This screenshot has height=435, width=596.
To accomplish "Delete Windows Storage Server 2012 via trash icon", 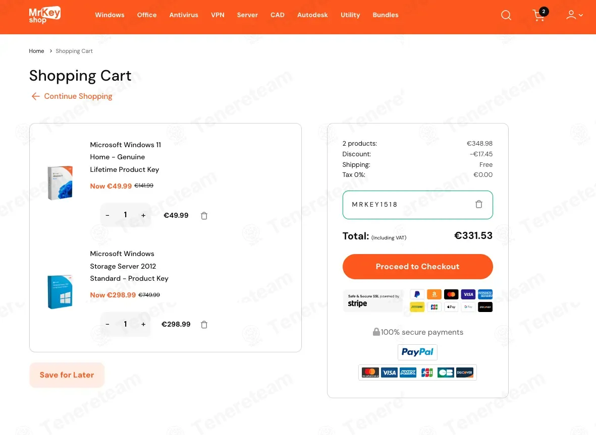I will (204, 325).
